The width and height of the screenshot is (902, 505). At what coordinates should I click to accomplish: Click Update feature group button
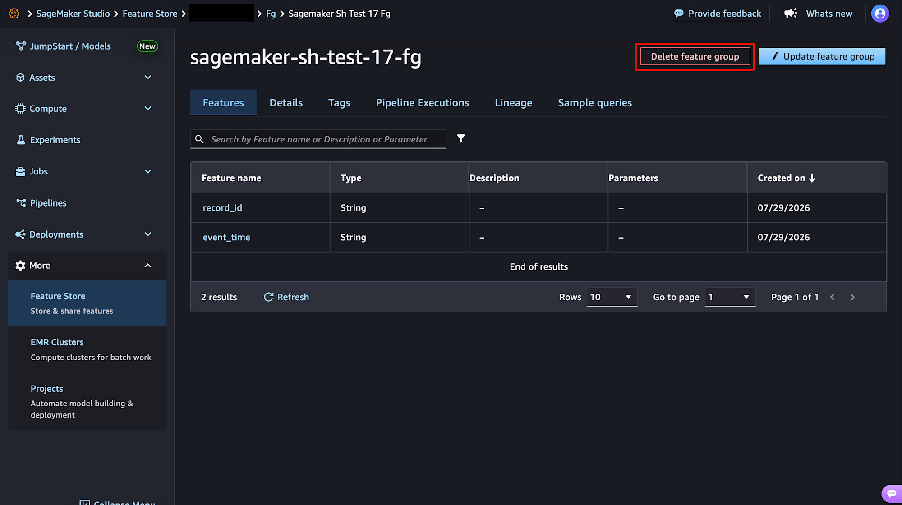click(x=822, y=56)
